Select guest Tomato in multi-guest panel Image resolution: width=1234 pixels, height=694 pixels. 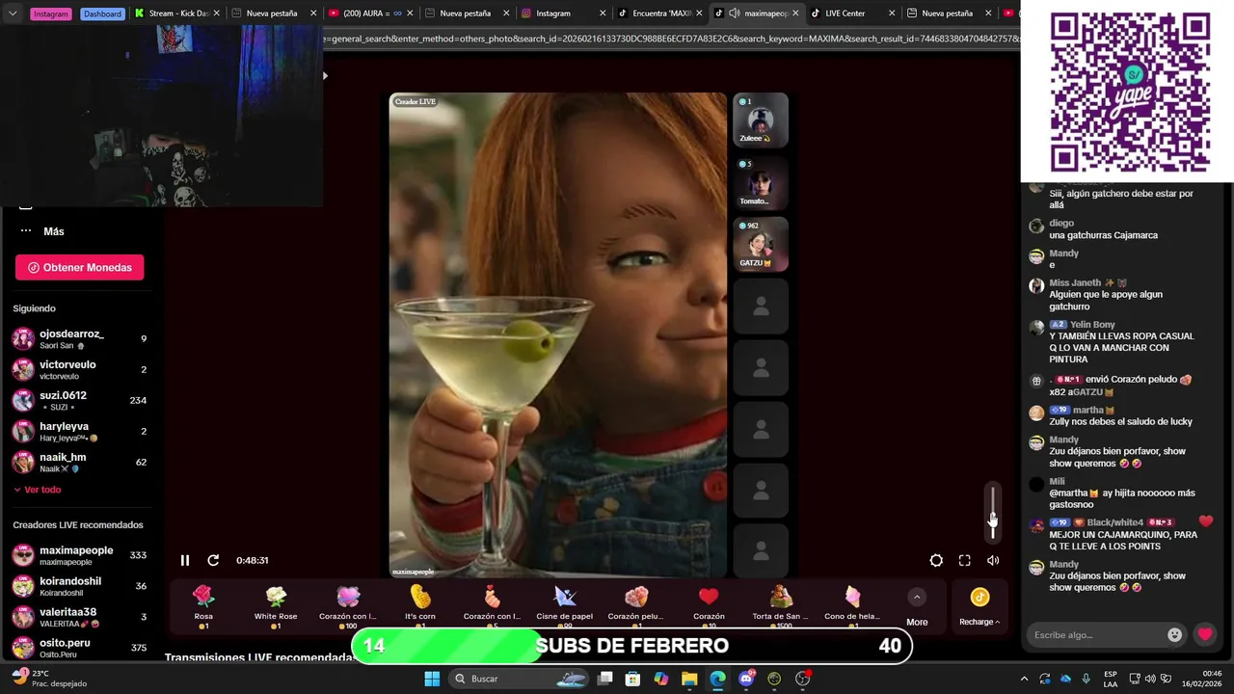(761, 182)
